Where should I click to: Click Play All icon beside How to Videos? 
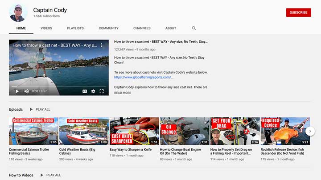point(42,175)
